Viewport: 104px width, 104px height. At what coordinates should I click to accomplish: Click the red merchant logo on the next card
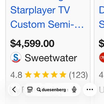point(102,57)
